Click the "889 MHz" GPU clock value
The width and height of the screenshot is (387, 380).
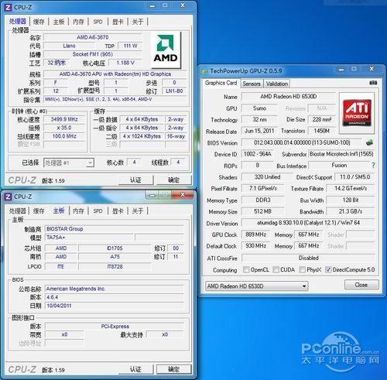point(255,235)
